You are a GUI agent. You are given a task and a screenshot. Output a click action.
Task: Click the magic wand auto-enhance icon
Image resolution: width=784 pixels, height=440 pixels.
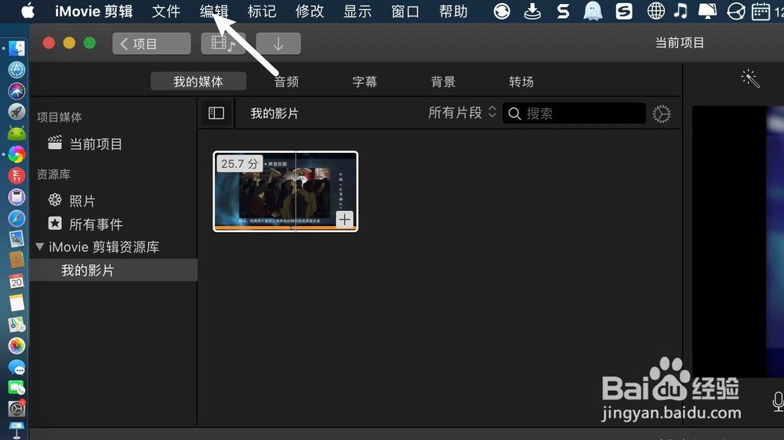750,78
